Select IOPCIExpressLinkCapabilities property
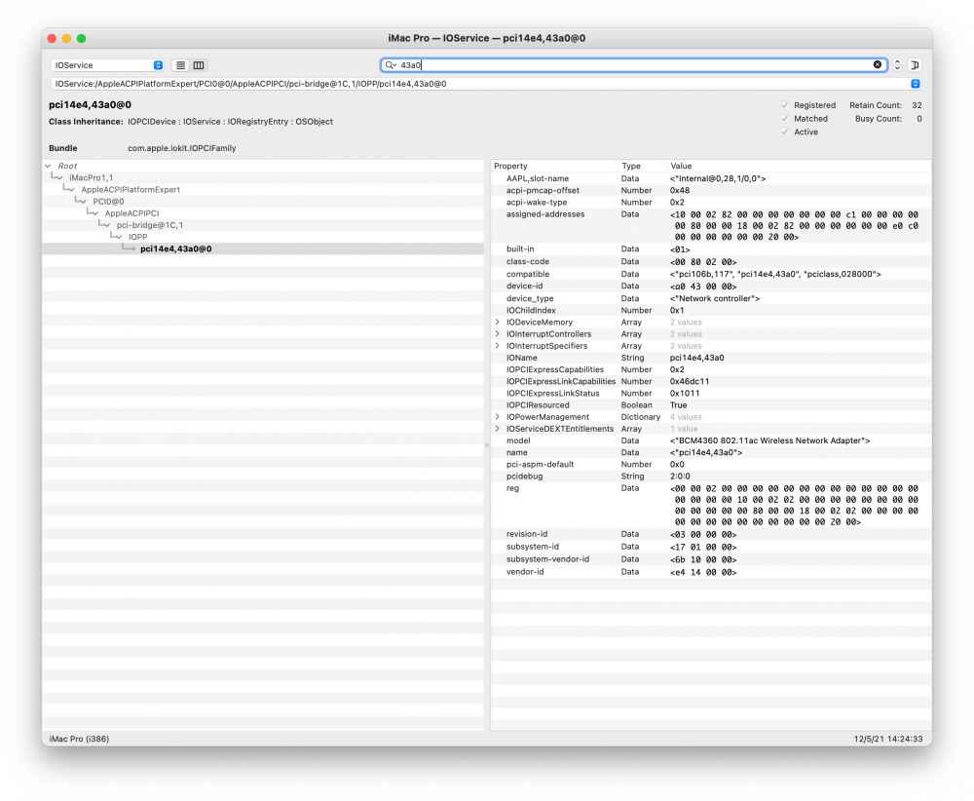The height and width of the screenshot is (801, 974). pyautogui.click(x=711, y=381)
